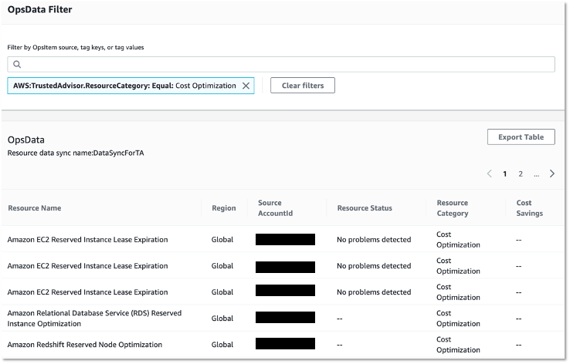Click Global region in RDS row
The height and width of the screenshot is (364, 570).
(x=222, y=318)
